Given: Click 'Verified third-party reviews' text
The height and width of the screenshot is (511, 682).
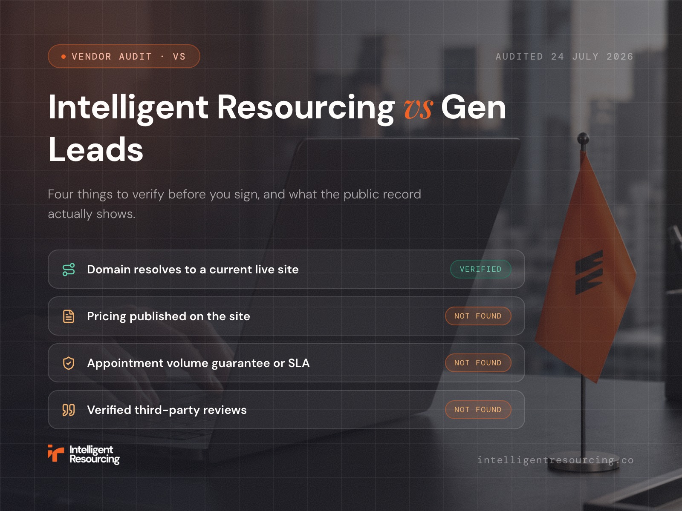Looking at the screenshot, I should (x=167, y=410).
